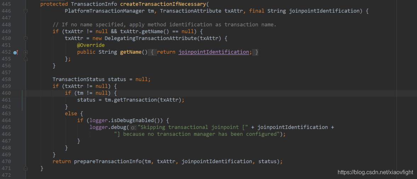Click line number 465 in the gutter
This screenshot has width=417, height=179.
(6, 127)
